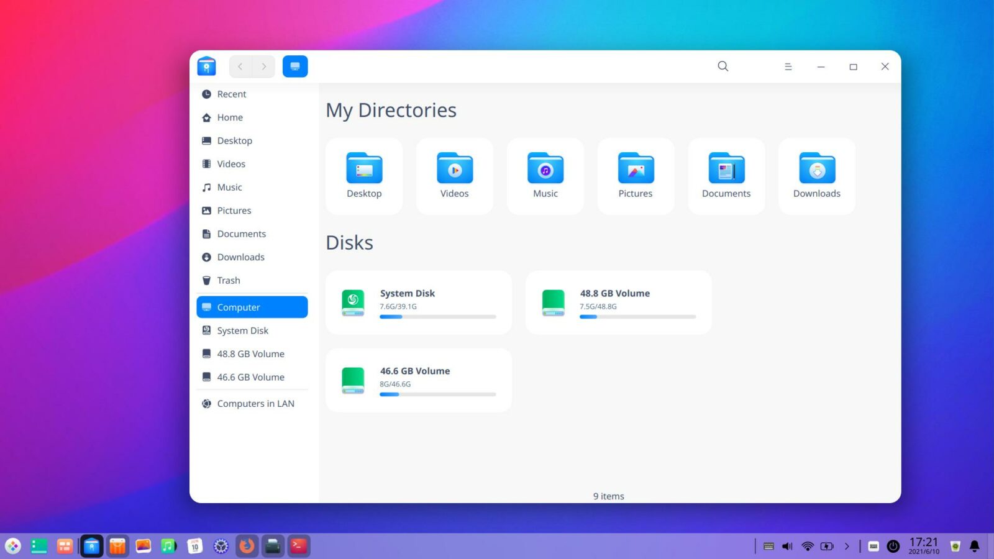Open the Downloads directory folder
Image resolution: width=994 pixels, height=559 pixels.
(816, 176)
